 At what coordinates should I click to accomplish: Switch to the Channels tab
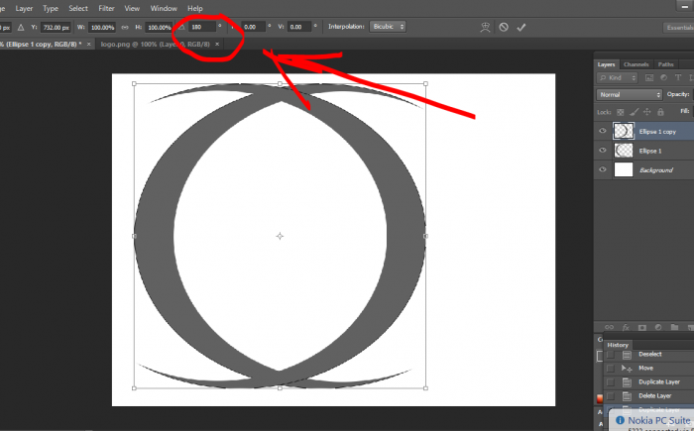point(636,64)
